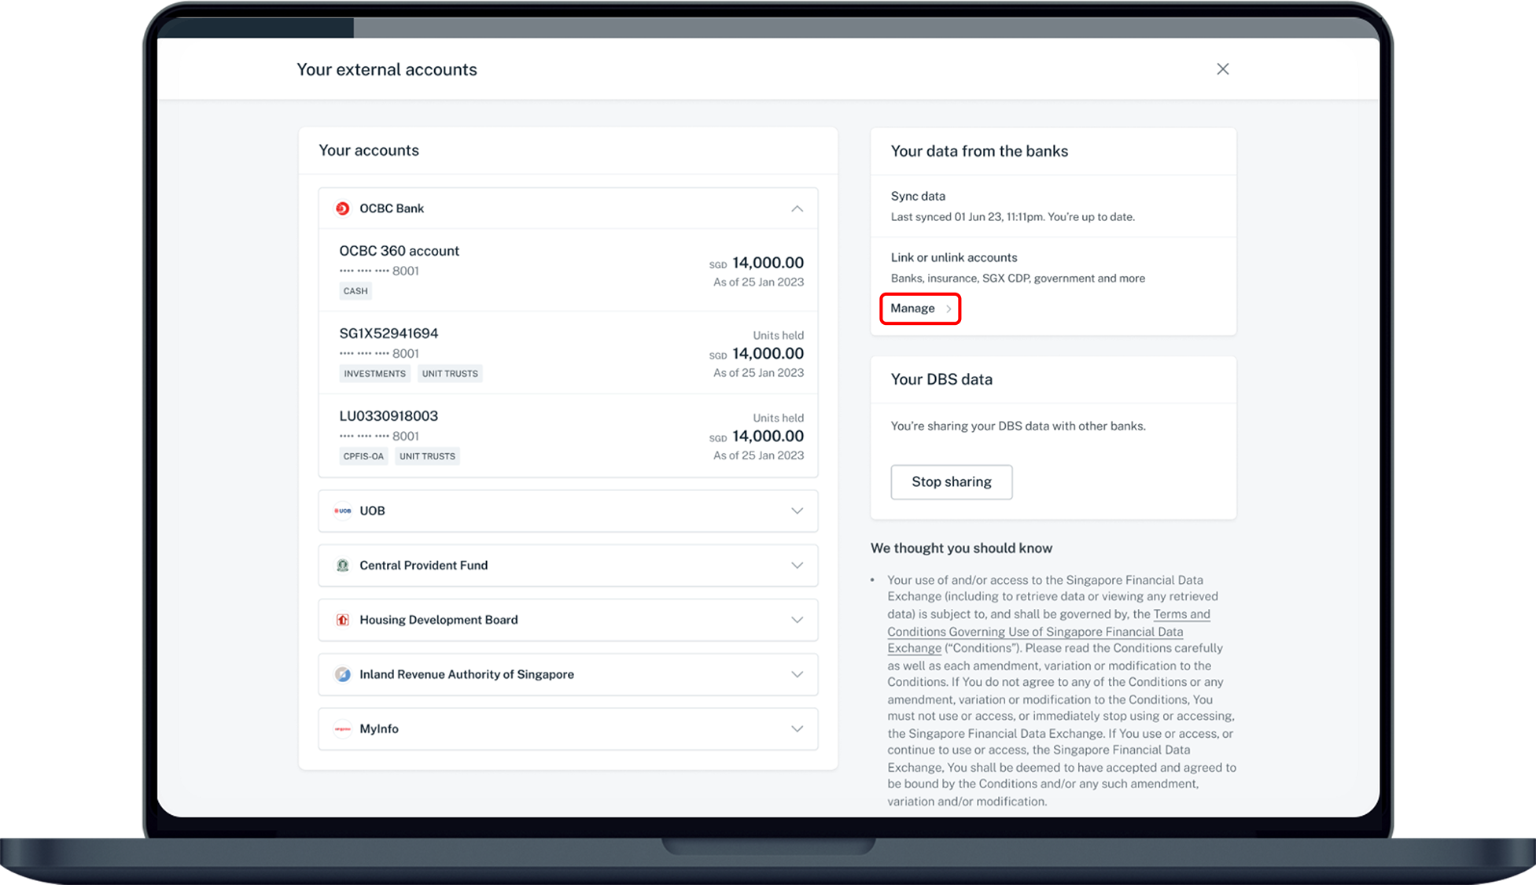Click the OCBC Bank logo icon
This screenshot has height=885, width=1536.
tap(342, 208)
